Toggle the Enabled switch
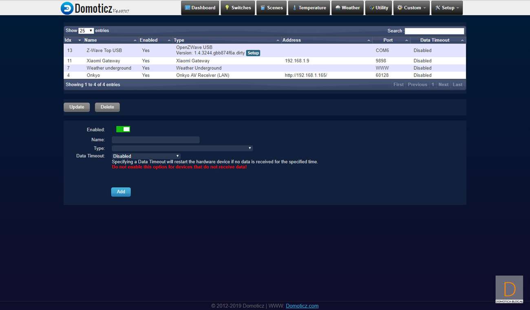 [123, 129]
